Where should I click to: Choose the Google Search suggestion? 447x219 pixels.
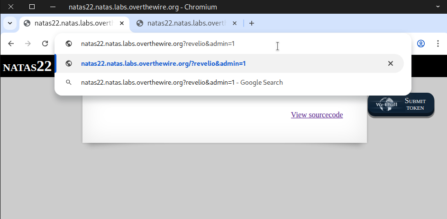click(182, 82)
